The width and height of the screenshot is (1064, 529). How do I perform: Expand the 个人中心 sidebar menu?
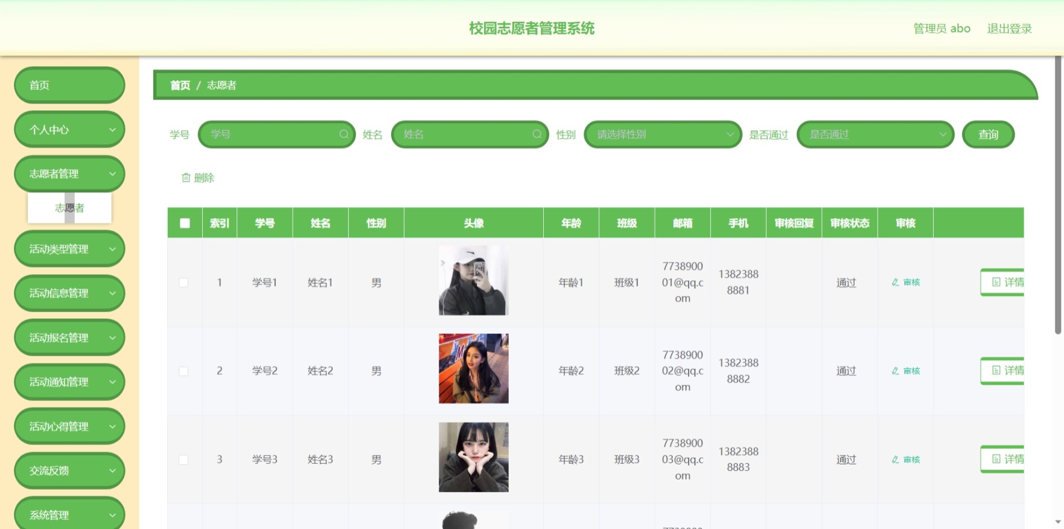(x=69, y=129)
